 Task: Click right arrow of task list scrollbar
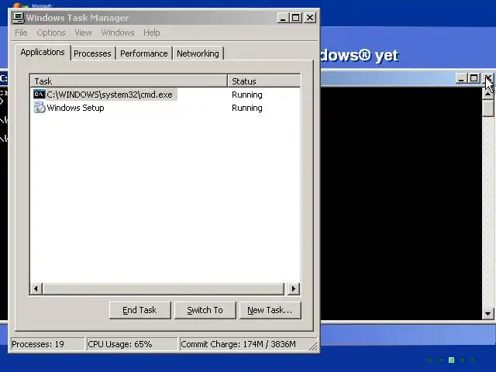pos(294,288)
